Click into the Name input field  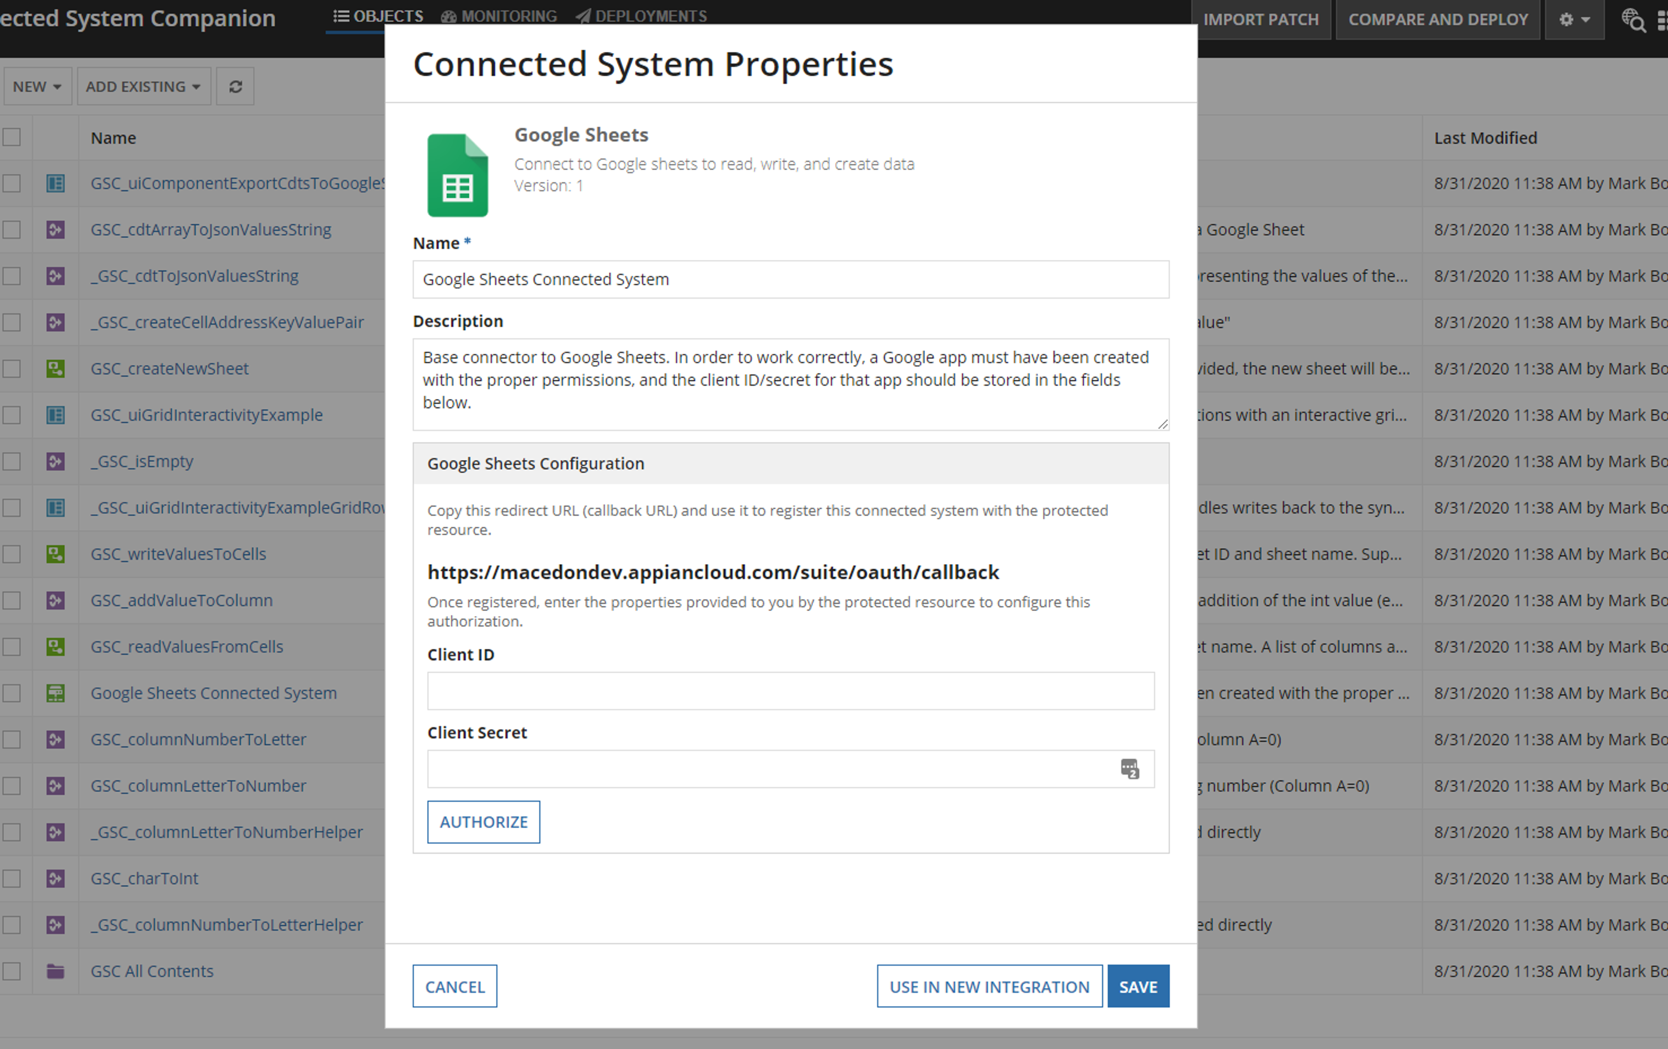click(x=791, y=280)
